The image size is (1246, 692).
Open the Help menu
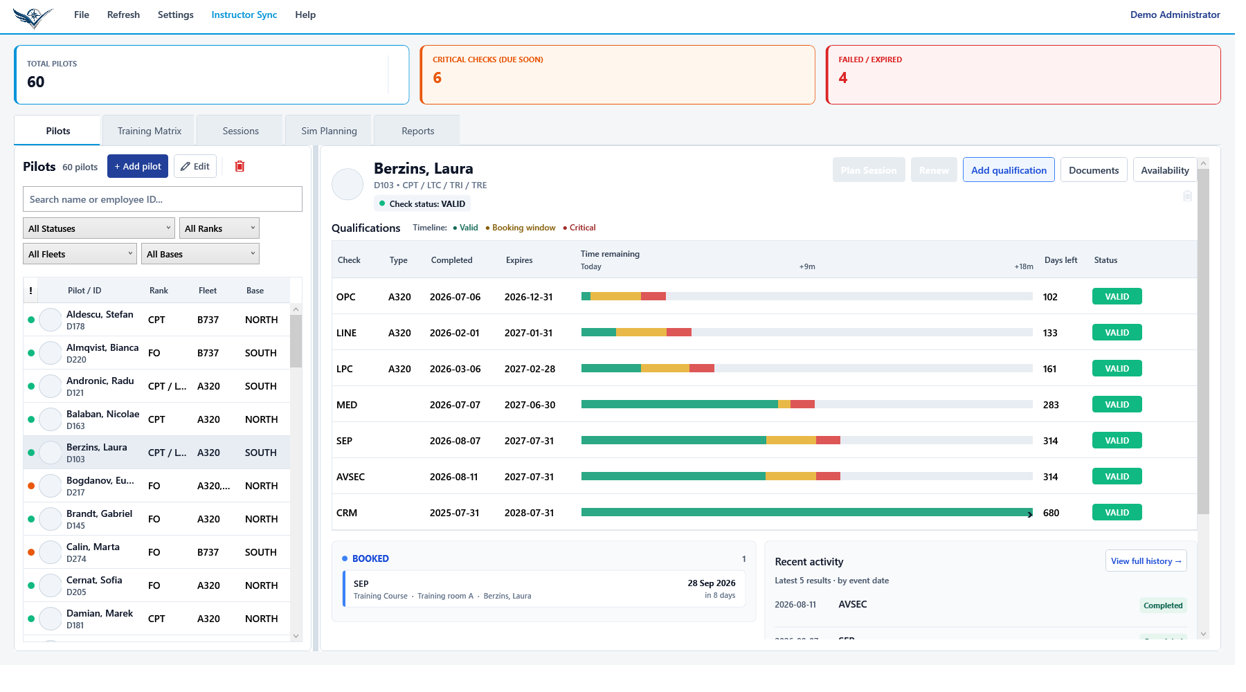click(x=305, y=15)
